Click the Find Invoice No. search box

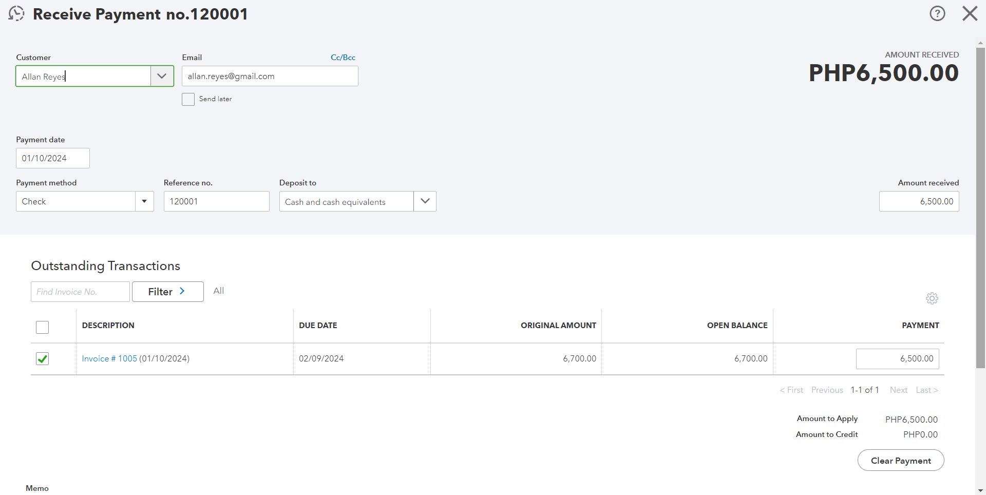pyautogui.click(x=80, y=292)
